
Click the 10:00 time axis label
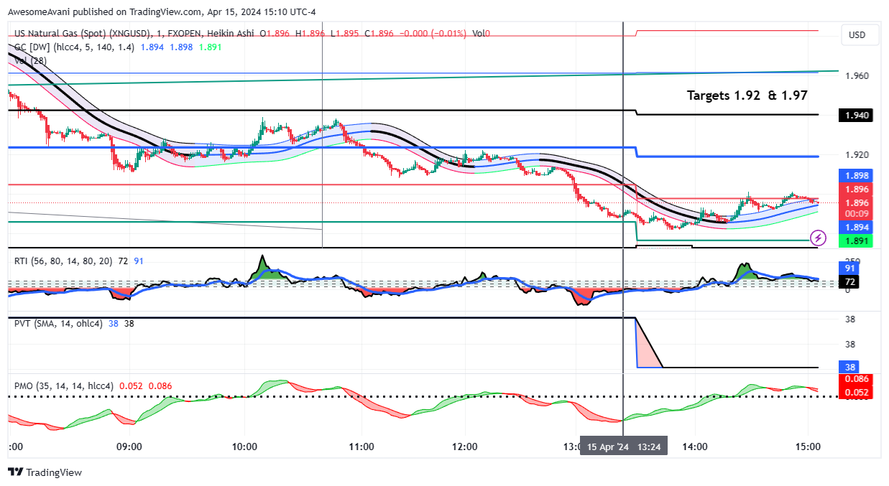[x=245, y=447]
